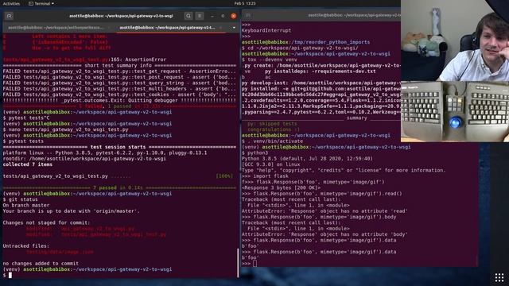Screen dimensions: 509x286
Task: Click the '$ git status' command line
Action: (x=20, y=199)
